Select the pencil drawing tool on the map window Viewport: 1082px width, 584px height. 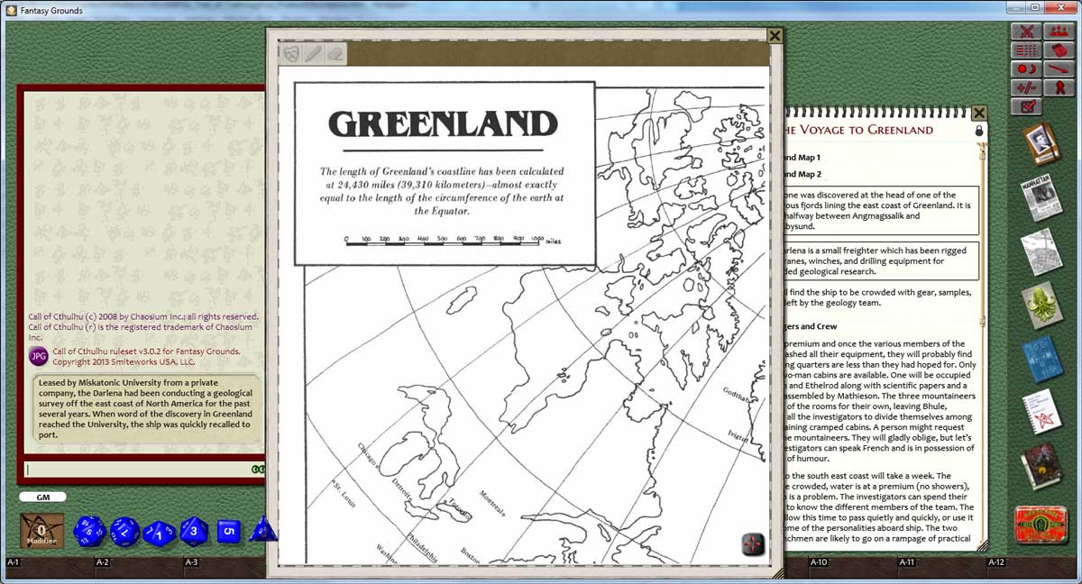click(313, 53)
